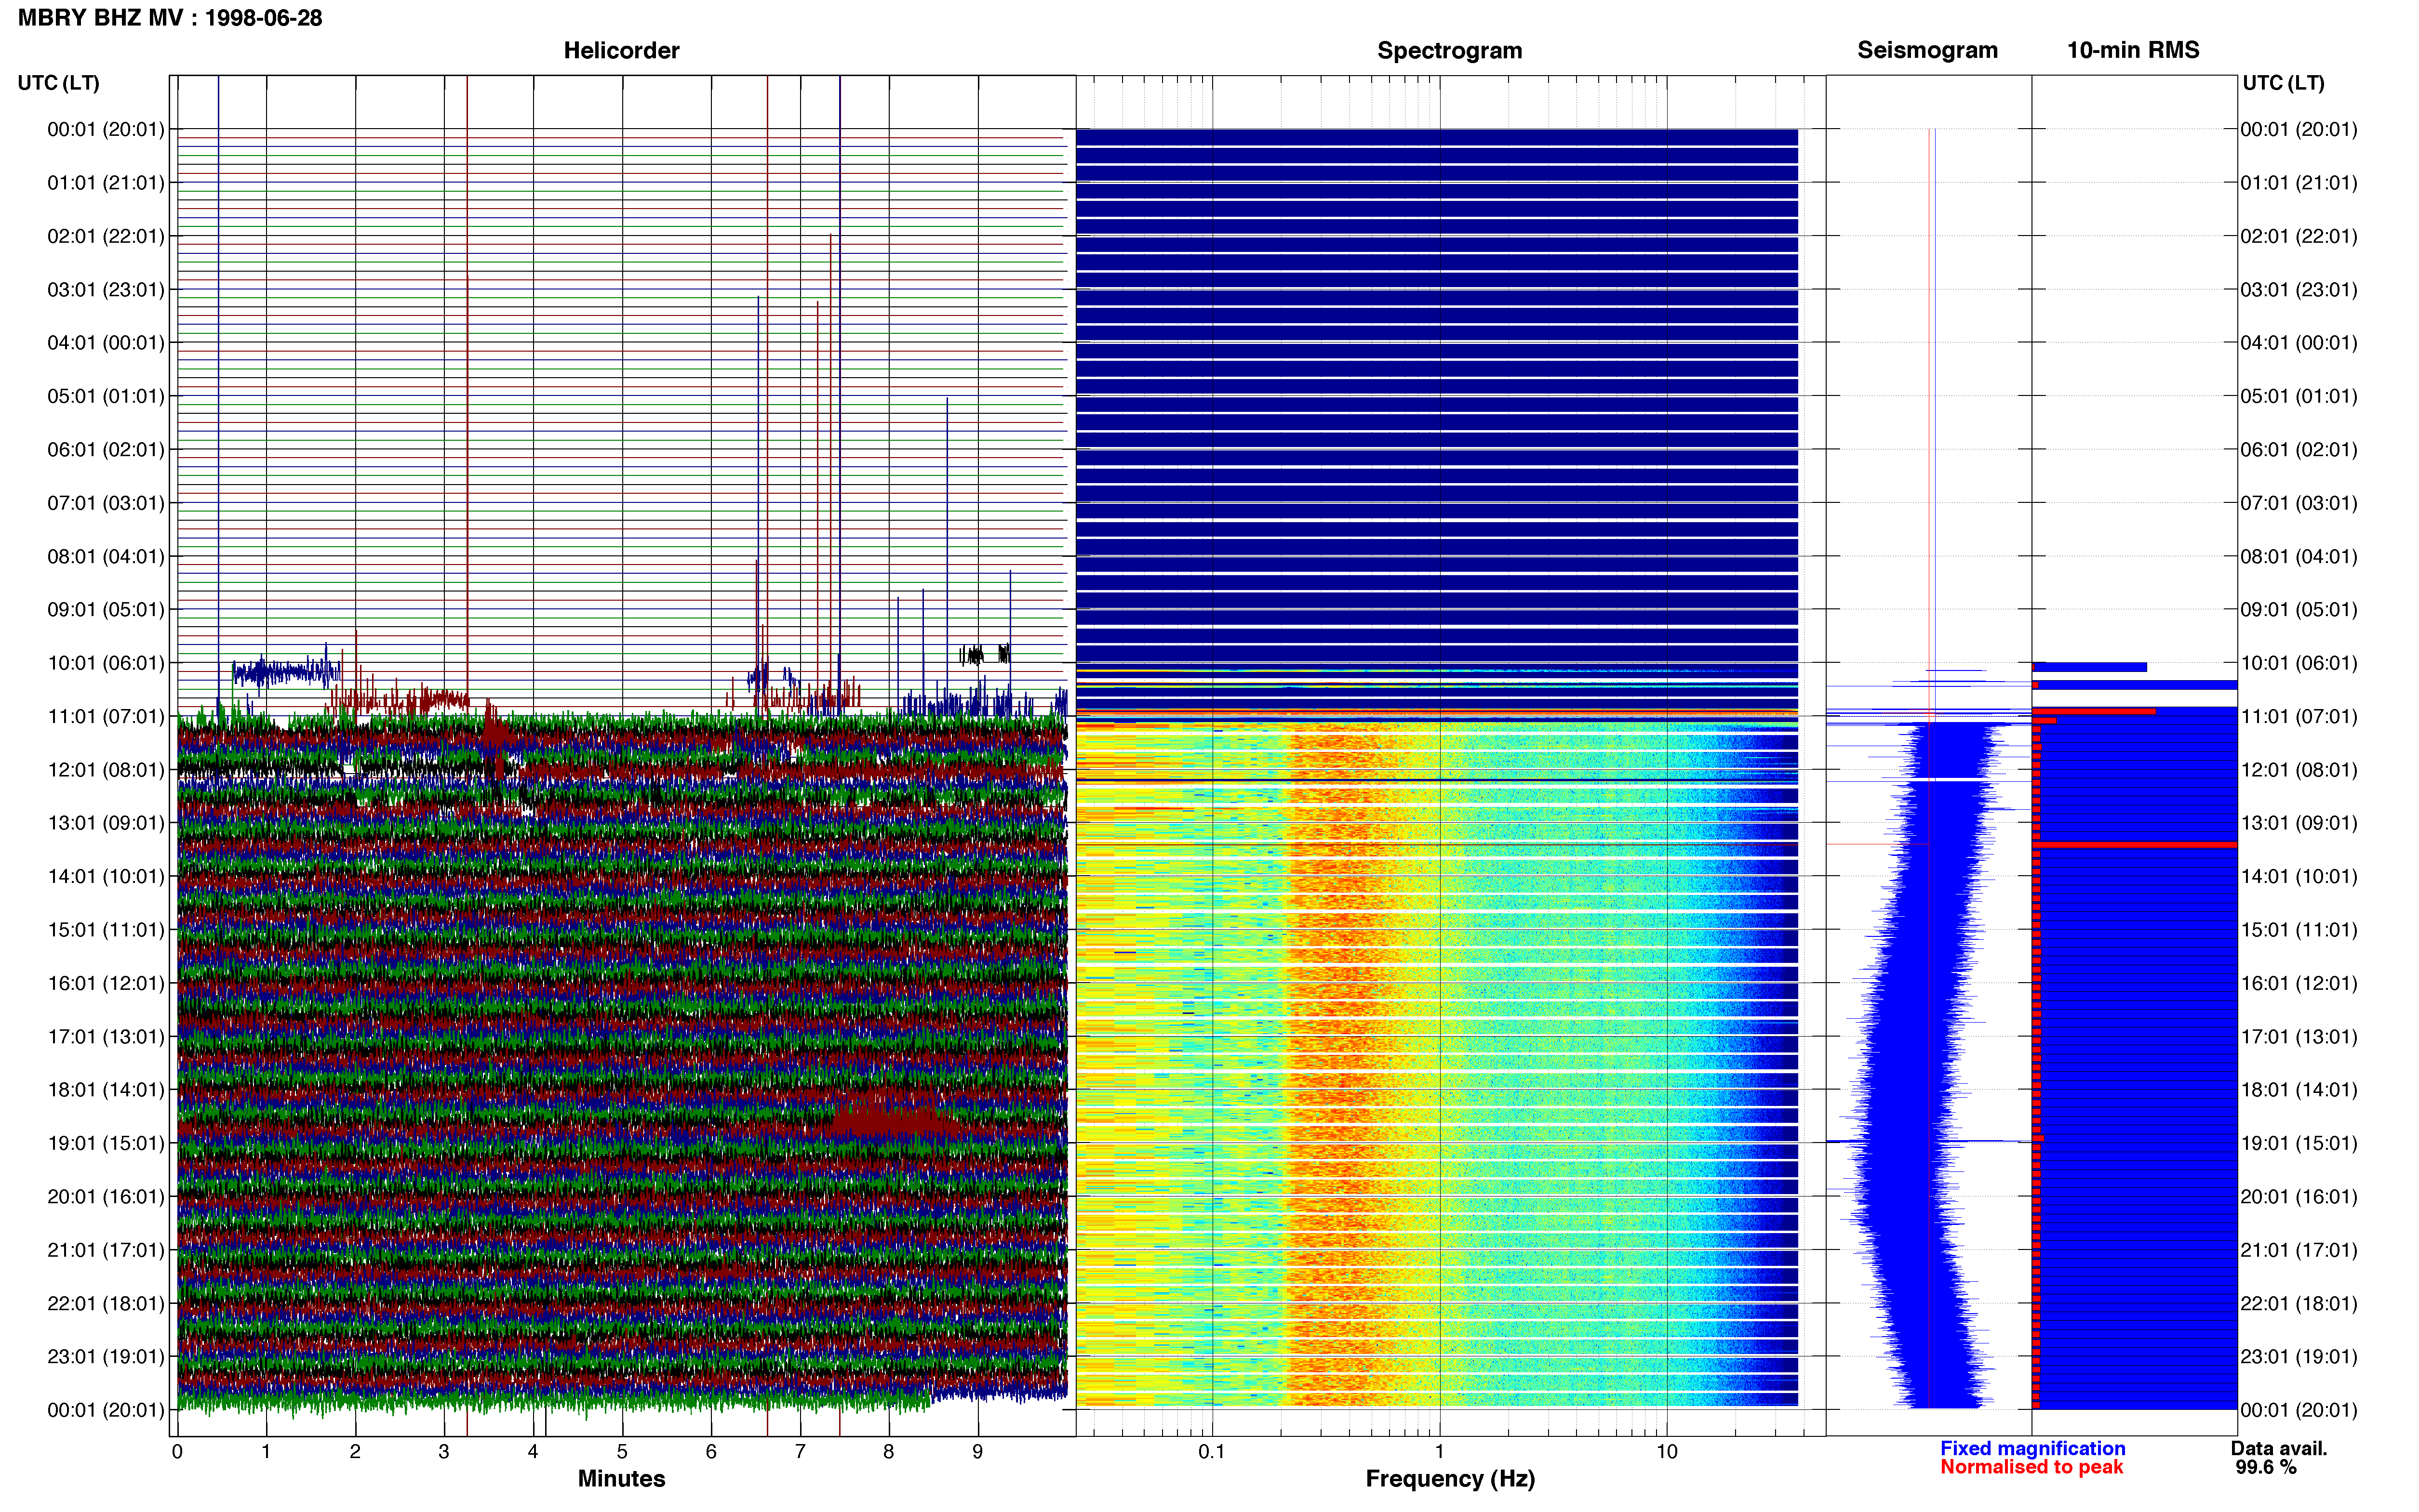Click tick "2" on the Minutes axis

pos(355,1452)
